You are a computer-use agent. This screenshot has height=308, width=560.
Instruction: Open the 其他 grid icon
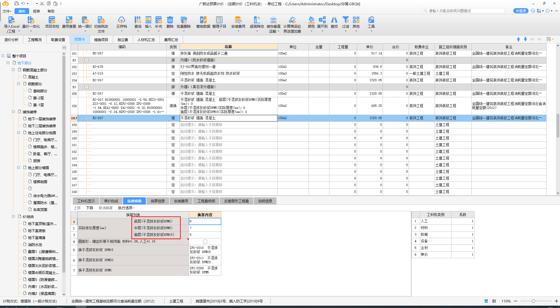356,20
